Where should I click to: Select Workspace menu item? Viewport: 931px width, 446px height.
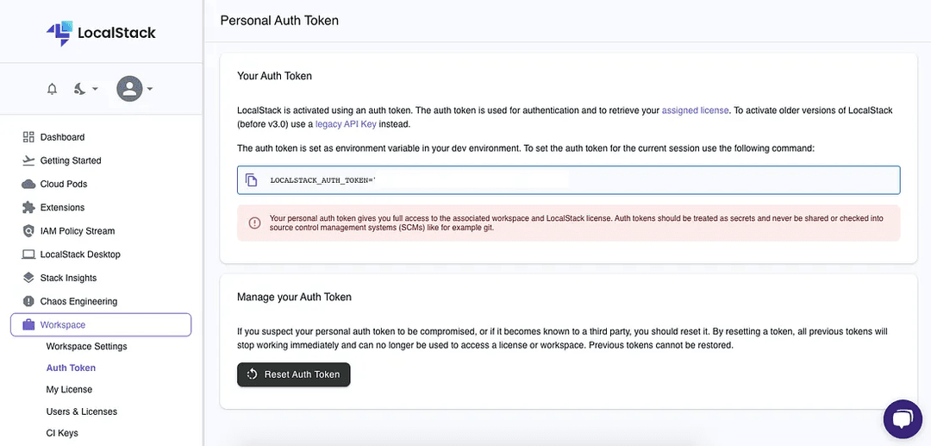point(101,325)
